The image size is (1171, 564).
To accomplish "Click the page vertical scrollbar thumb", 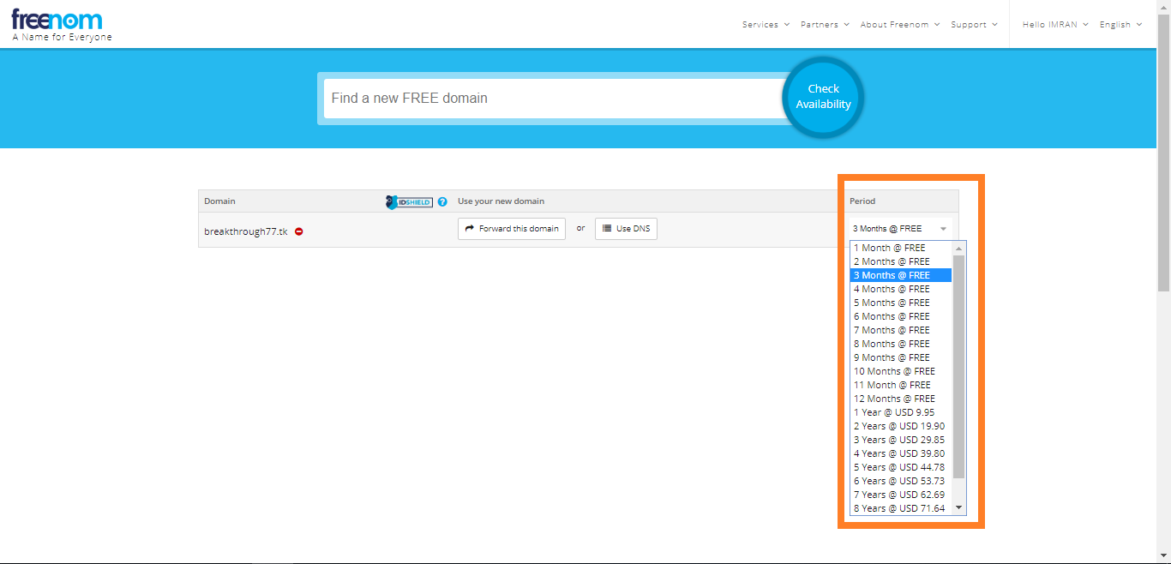I will click(1163, 153).
